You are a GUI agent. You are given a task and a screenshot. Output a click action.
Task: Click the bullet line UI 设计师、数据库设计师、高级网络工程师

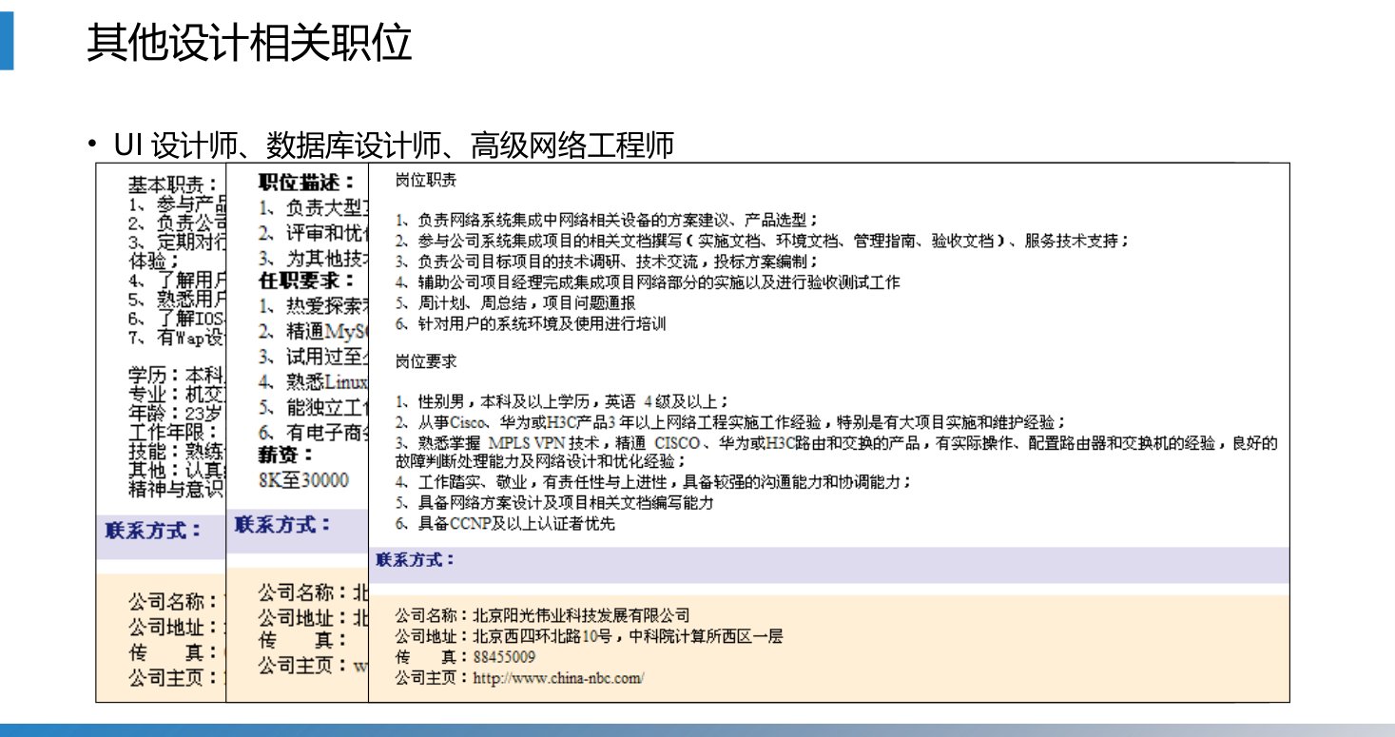click(392, 145)
